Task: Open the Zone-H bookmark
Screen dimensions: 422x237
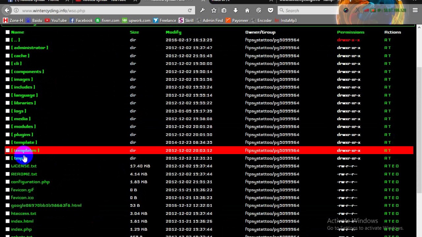Action: [13, 20]
